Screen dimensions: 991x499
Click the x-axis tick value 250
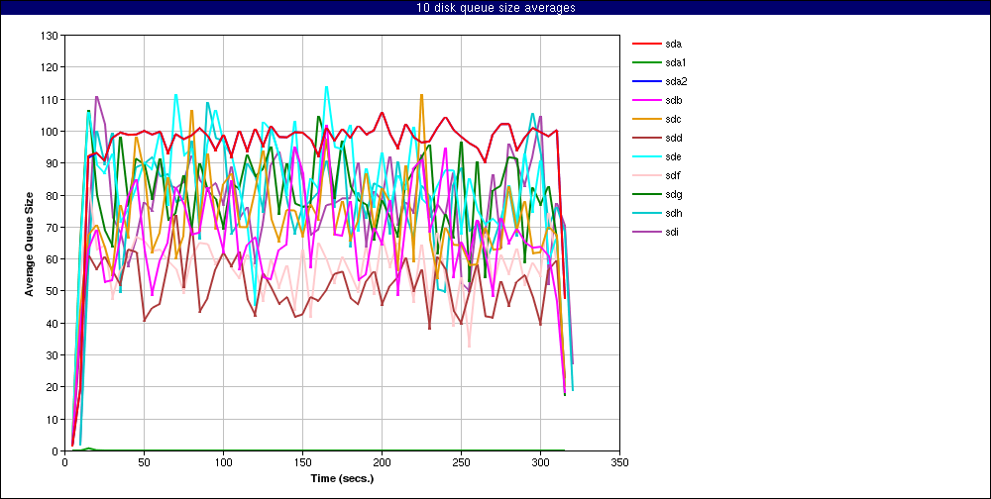462,462
